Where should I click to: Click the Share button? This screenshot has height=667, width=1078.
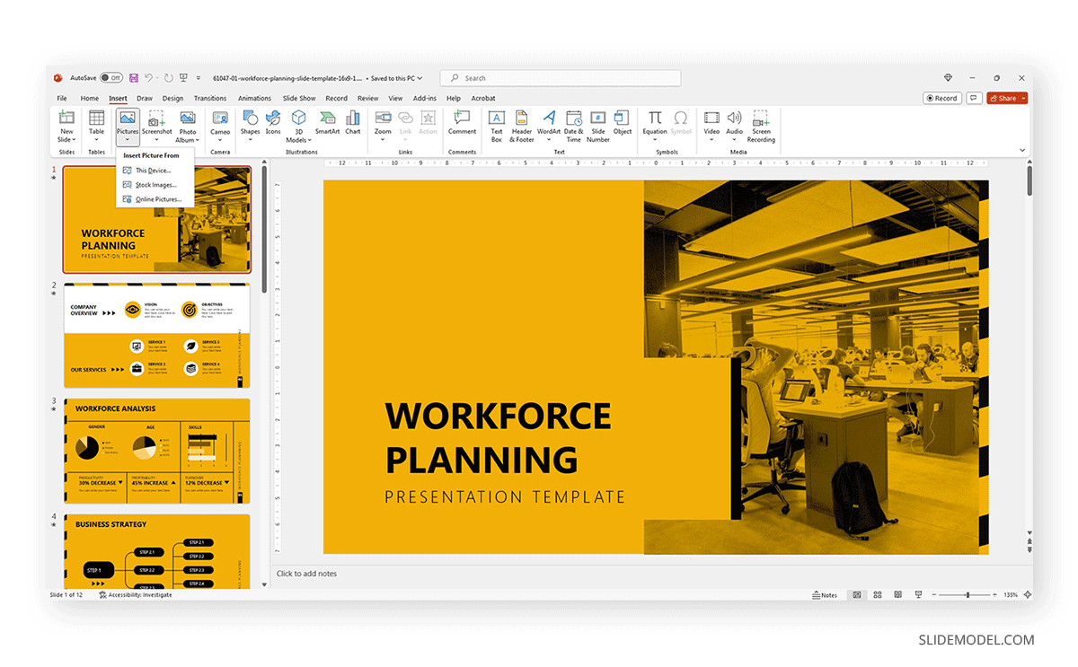pos(1005,98)
